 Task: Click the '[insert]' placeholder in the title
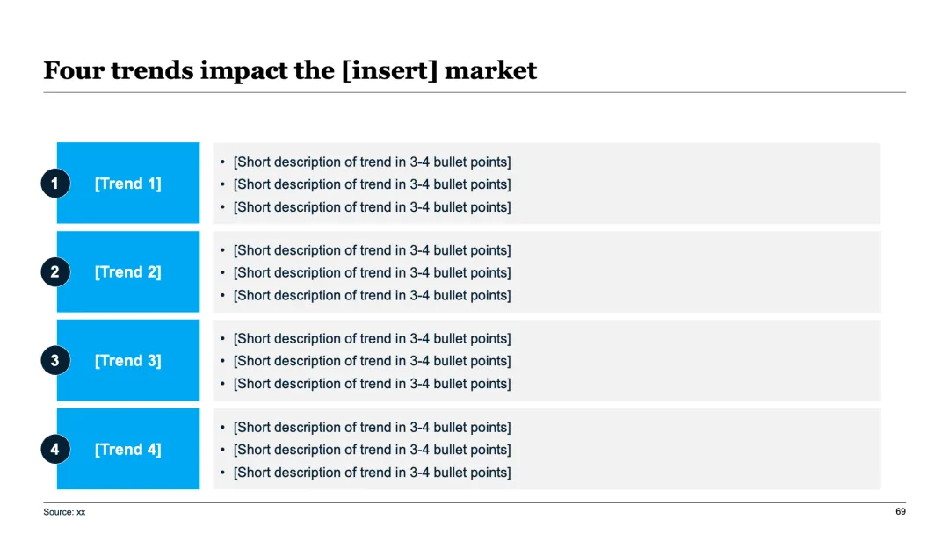coord(390,71)
